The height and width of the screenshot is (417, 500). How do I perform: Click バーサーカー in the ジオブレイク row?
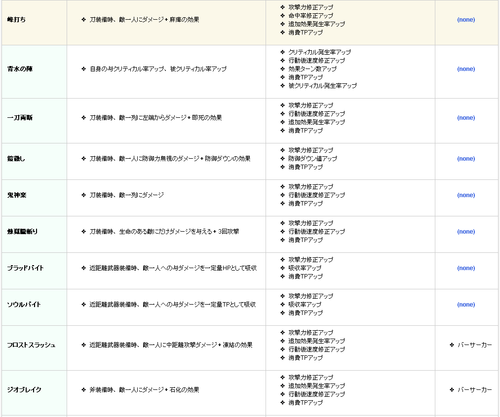pos(474,390)
